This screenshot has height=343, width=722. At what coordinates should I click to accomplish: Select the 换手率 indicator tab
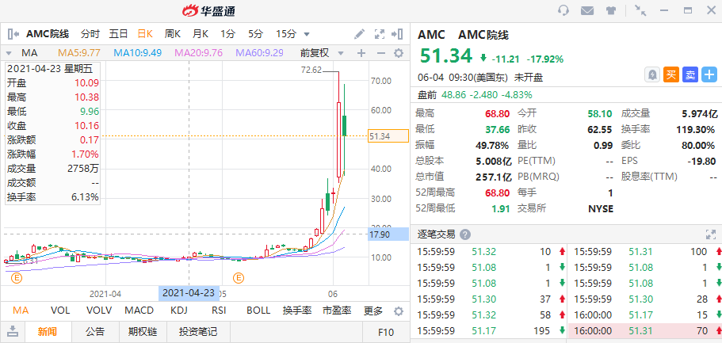[x=297, y=311]
